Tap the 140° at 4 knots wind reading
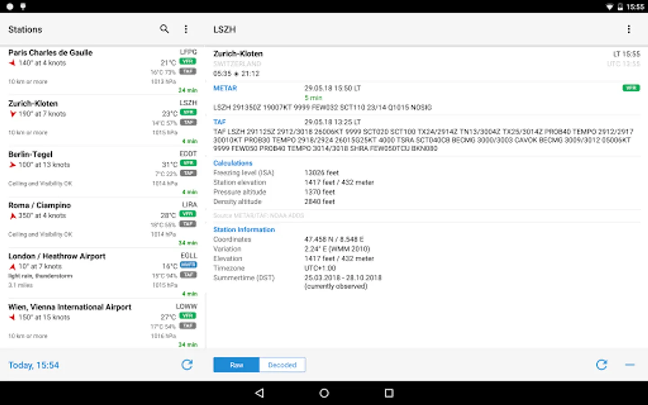Viewport: 648px width, 405px height. [42, 63]
